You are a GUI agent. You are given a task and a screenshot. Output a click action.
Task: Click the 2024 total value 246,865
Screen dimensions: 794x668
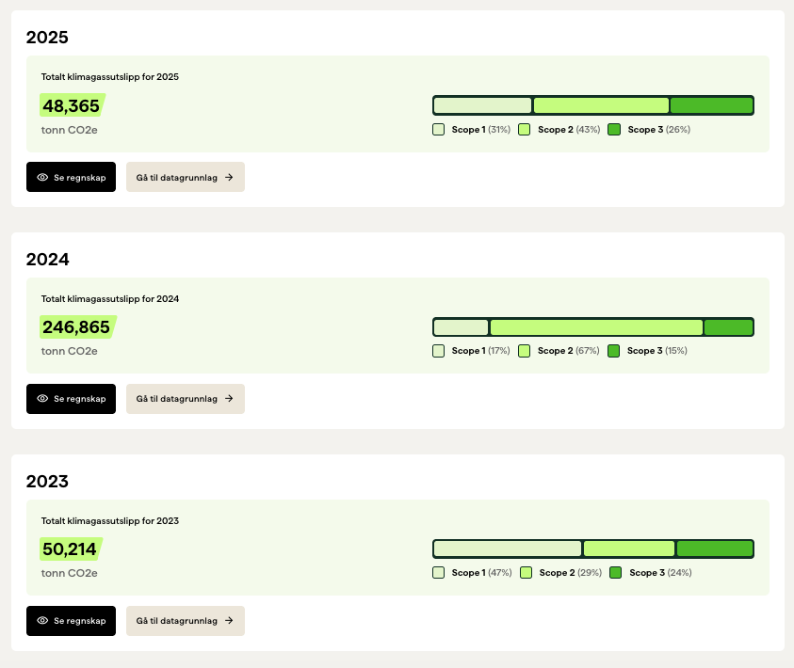pyautogui.click(x=76, y=327)
